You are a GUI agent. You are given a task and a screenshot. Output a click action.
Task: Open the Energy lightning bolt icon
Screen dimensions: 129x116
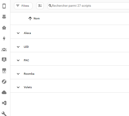4,38
